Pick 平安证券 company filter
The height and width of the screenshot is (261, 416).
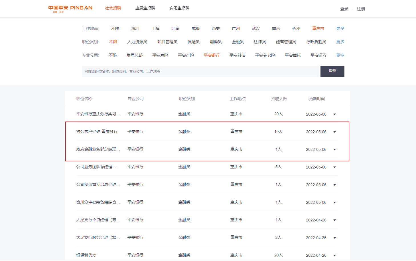pyautogui.click(x=318, y=55)
